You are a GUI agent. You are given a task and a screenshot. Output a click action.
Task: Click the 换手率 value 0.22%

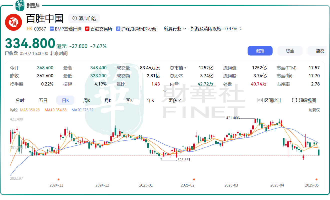point(47,84)
